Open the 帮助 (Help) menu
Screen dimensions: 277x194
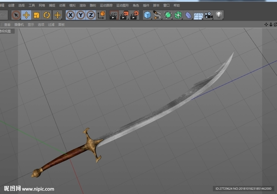(x=177, y=5)
